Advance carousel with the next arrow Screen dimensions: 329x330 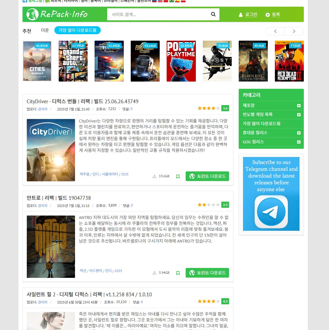[x=294, y=31]
